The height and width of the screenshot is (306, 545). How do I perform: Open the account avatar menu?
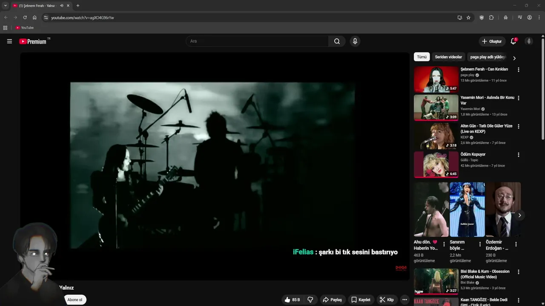point(529,41)
